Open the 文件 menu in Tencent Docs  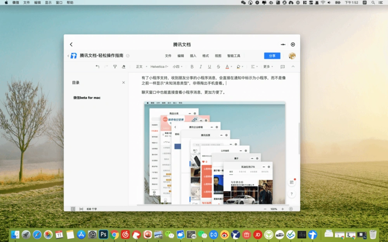(168, 56)
